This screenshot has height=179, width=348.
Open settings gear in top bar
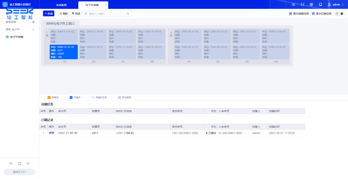coord(311,4)
